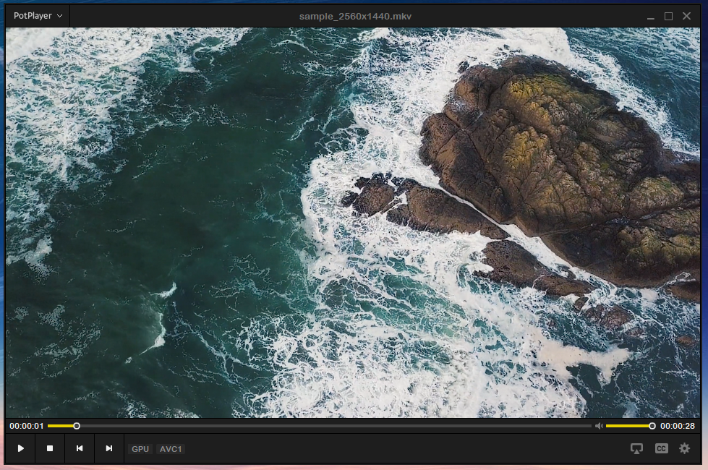Click elapsed time 00:00:01
This screenshot has width=708, height=470.
tap(27, 426)
